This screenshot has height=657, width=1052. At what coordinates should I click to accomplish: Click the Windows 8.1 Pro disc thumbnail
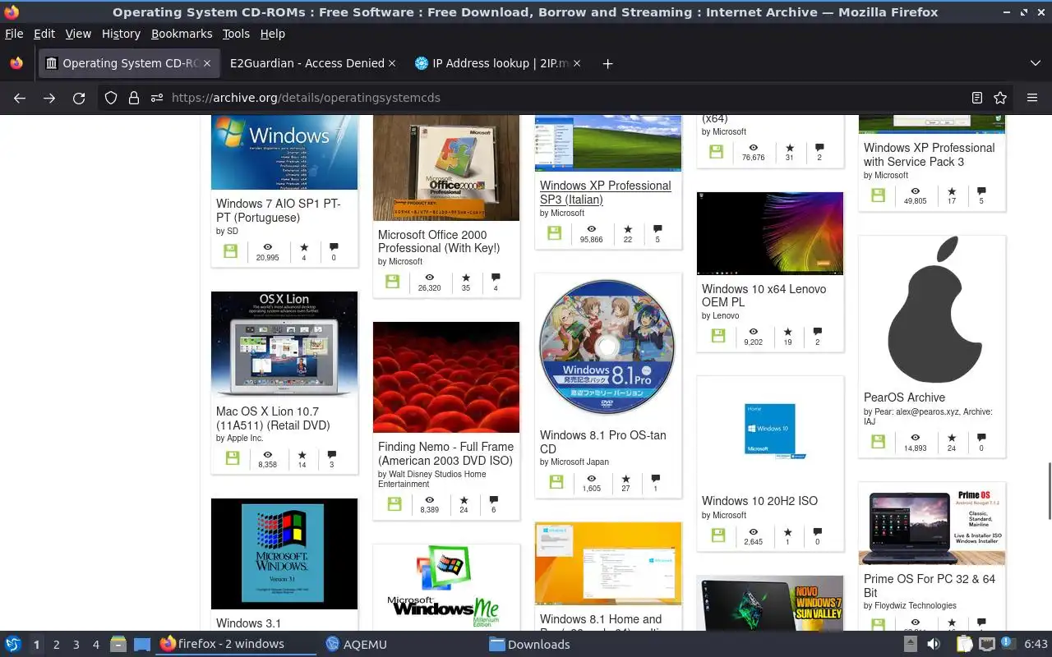(608, 347)
